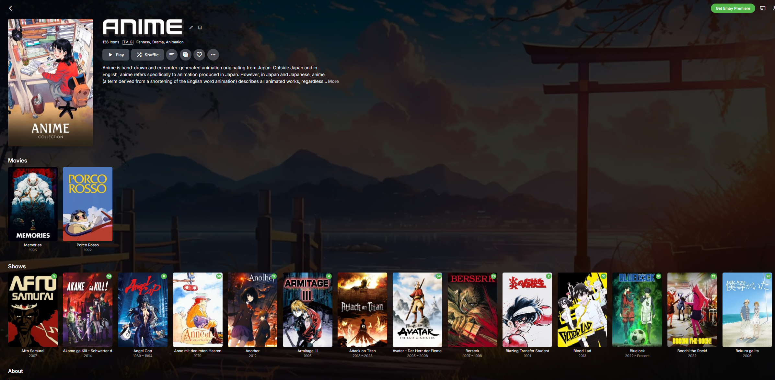Go back using the back arrow
This screenshot has height=380, width=775.
coord(10,8)
